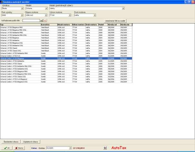Screen dimensions: 195x152
Task: Select row Octavia Combi 1.9 TDI Elegance MAX
Action: coord(66,71)
